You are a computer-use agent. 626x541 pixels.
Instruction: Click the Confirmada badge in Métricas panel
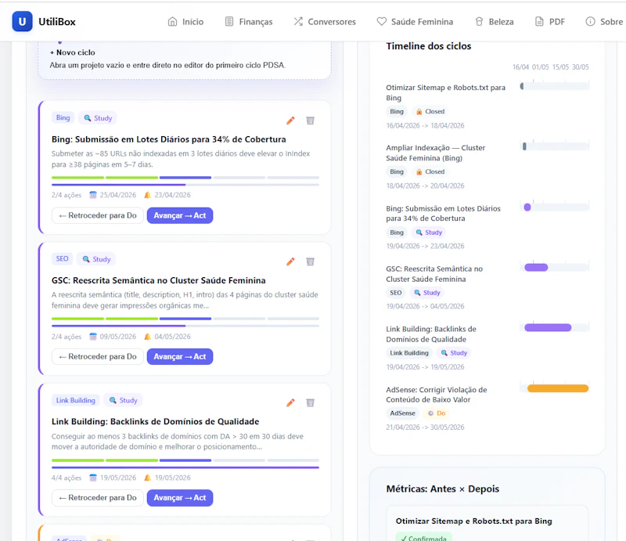click(x=424, y=537)
